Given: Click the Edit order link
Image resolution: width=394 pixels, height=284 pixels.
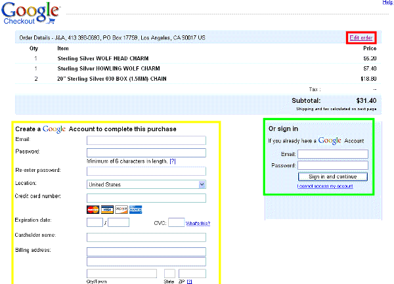Looking at the screenshot, I should tap(361, 37).
